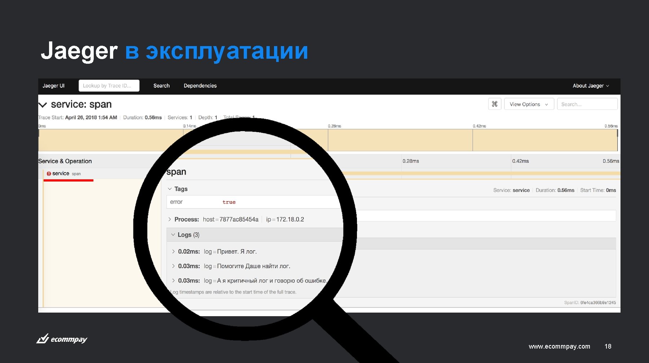
Task: Click the Trace Start date text
Action: coord(91,117)
